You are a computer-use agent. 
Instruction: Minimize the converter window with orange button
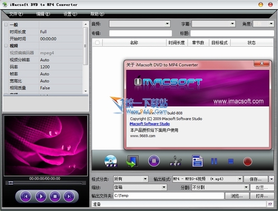[x=261, y=4]
